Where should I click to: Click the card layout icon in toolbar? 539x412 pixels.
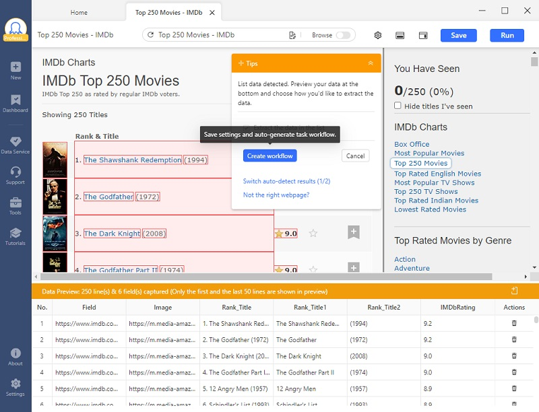click(400, 36)
